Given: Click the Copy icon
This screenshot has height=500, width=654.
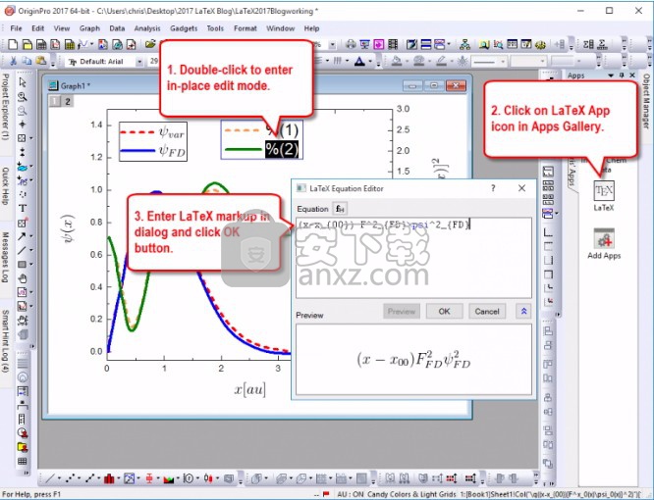Looking at the screenshot, I should [x=27, y=61].
